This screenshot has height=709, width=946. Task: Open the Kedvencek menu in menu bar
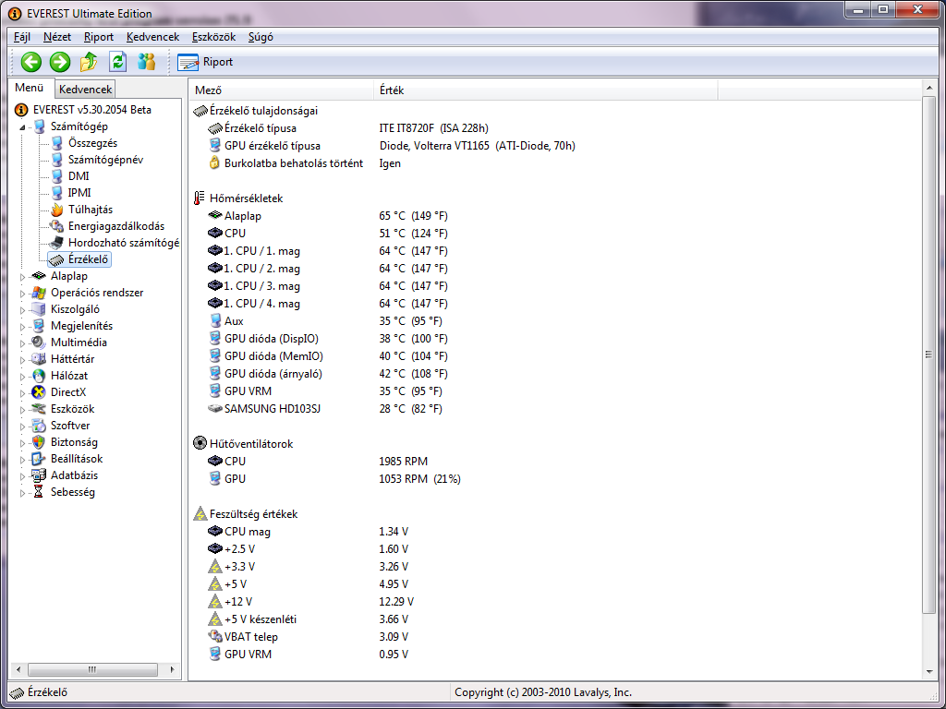pos(152,37)
